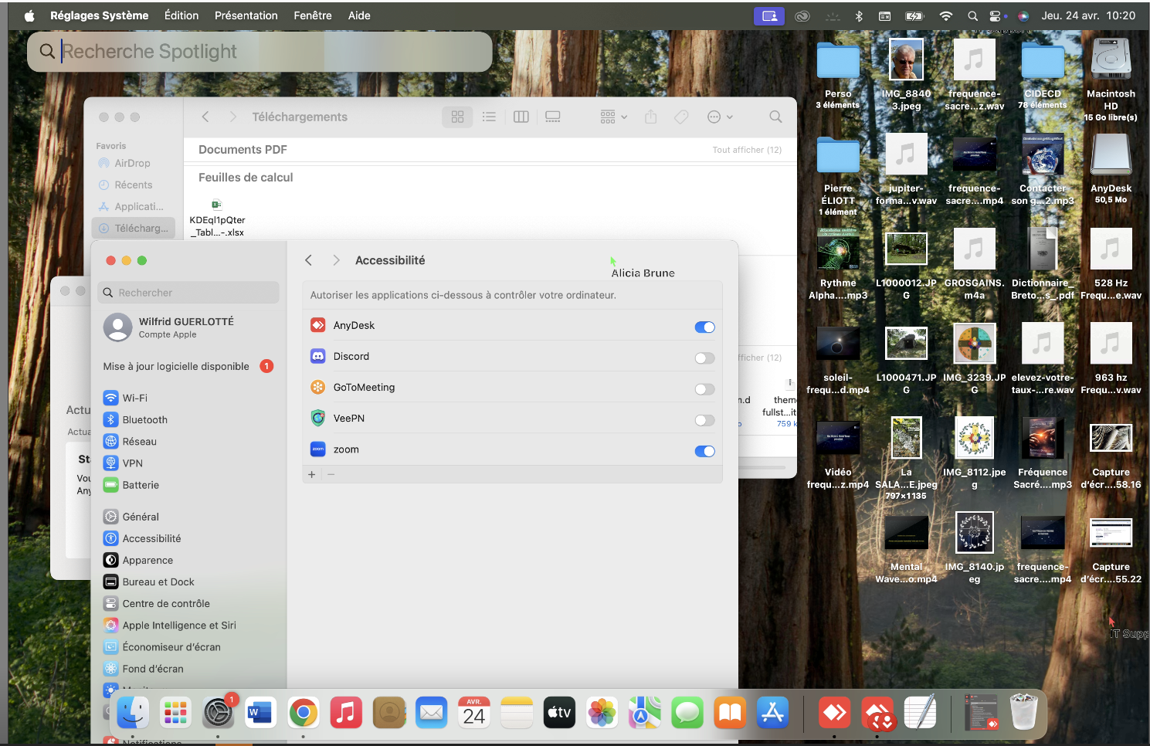This screenshot has height=746, width=1150.
Task: Disable AnyDesk accessibility access
Action: pos(704,327)
